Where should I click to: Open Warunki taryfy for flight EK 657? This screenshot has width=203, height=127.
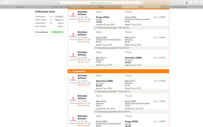[83, 105]
